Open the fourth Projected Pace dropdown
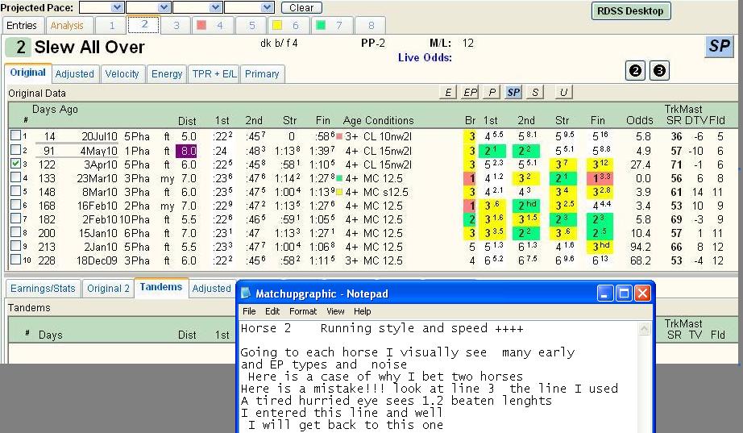The height and width of the screenshot is (433, 743). pyautogui.click(x=268, y=7)
